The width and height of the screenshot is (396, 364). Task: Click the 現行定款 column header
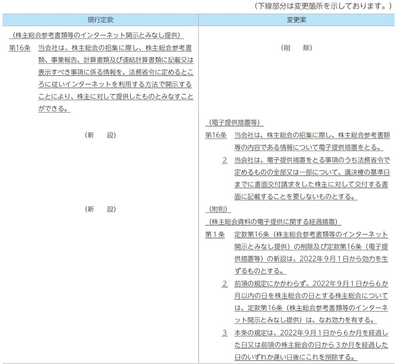(100, 20)
